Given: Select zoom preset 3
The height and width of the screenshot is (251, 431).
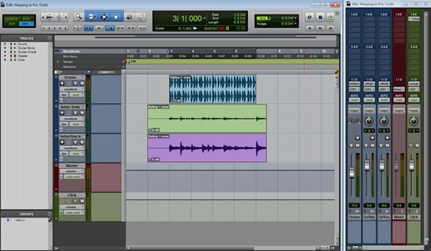Looking at the screenshot, I should (x=55, y=28).
